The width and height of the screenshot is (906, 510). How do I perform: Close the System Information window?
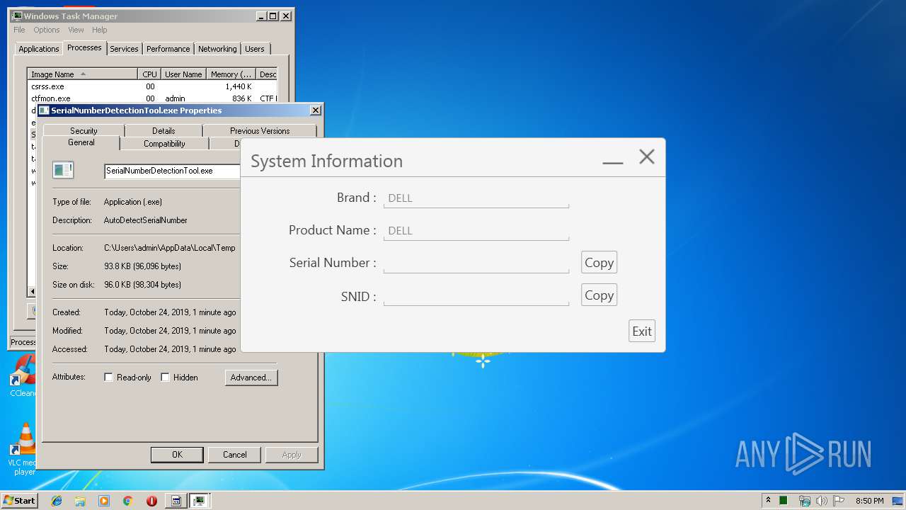pyautogui.click(x=647, y=157)
